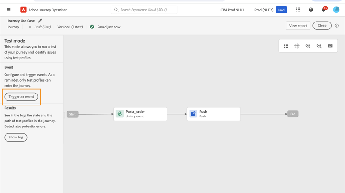Click the Show log button
345x193 pixels.
point(16,137)
